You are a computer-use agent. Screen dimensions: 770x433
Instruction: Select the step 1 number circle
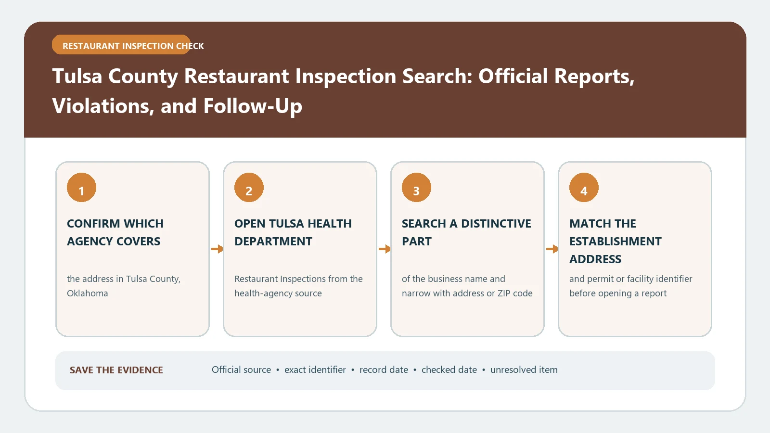tap(81, 188)
